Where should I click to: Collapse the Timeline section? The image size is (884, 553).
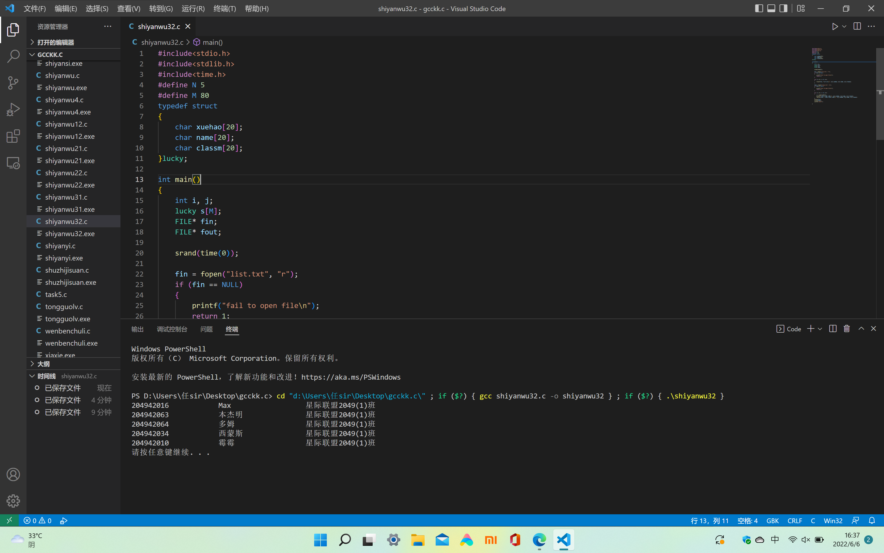point(73,376)
